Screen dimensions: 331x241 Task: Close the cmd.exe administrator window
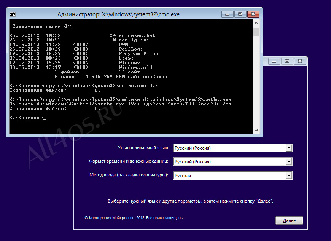pyautogui.click(x=253, y=14)
